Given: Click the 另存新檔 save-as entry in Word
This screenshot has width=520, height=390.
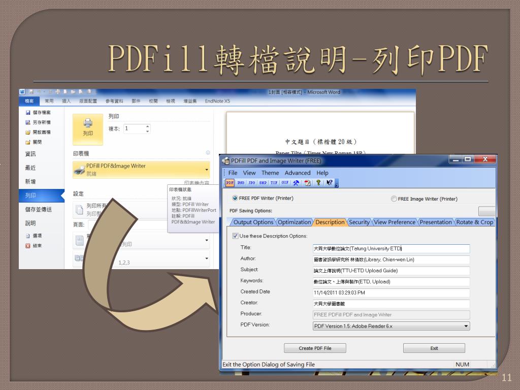Looking at the screenshot, I should (x=38, y=122).
